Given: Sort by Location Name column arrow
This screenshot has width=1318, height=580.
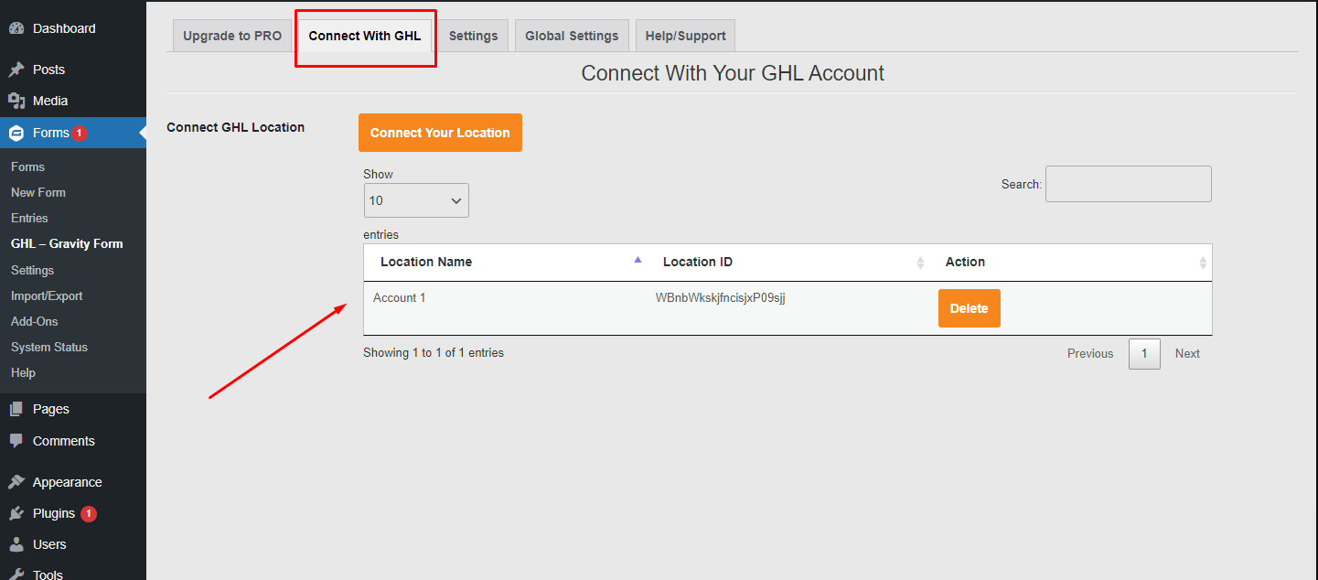Looking at the screenshot, I should pyautogui.click(x=638, y=260).
